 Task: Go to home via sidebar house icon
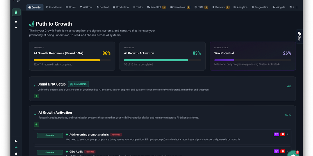16,22
